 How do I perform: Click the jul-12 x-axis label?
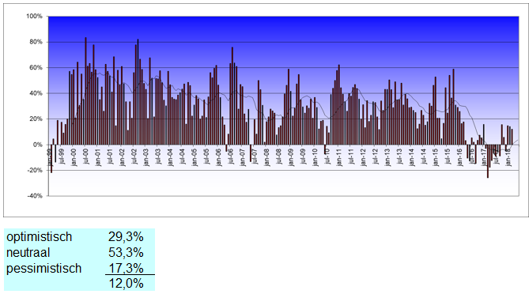point(375,156)
